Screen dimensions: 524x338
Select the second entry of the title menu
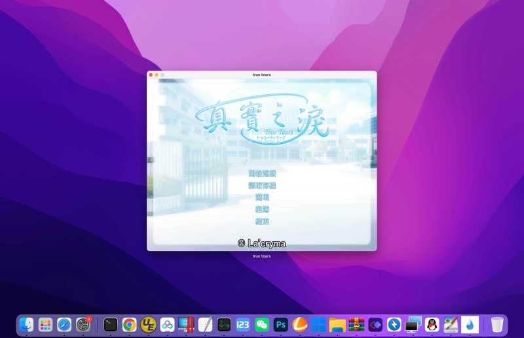point(263,185)
